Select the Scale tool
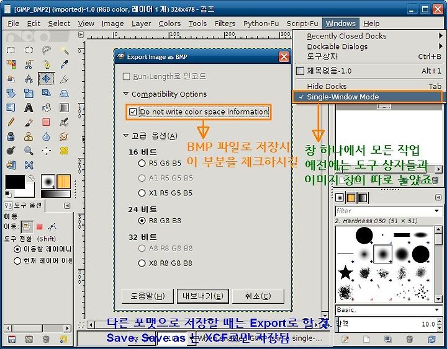This screenshot has height=349, width=447. click(29, 93)
